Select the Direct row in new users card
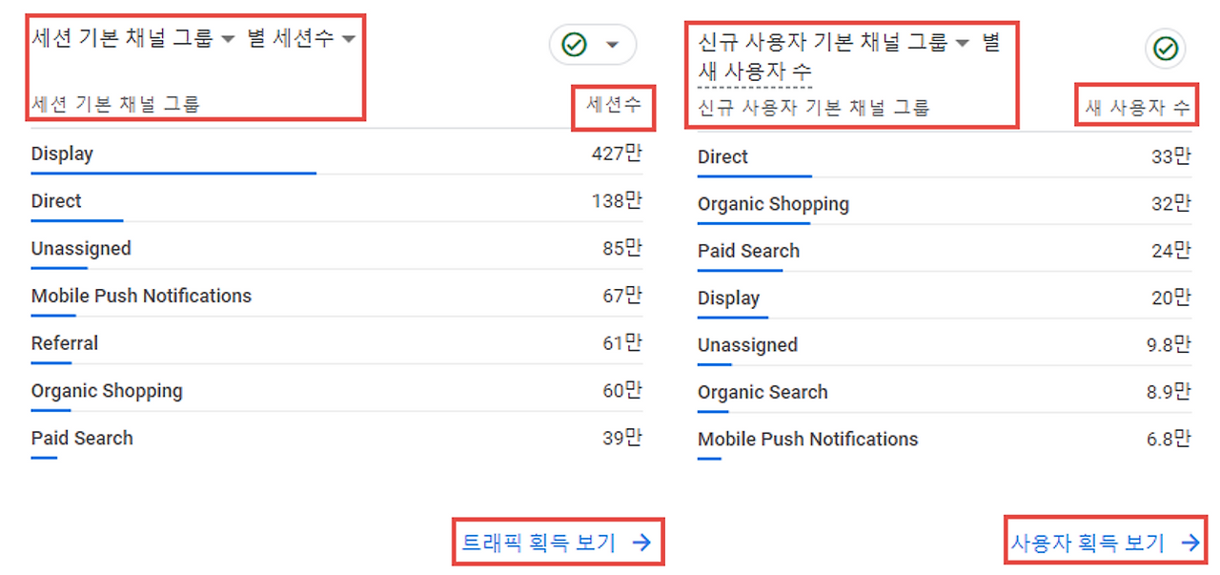This screenshot has width=1220, height=575. [x=722, y=156]
